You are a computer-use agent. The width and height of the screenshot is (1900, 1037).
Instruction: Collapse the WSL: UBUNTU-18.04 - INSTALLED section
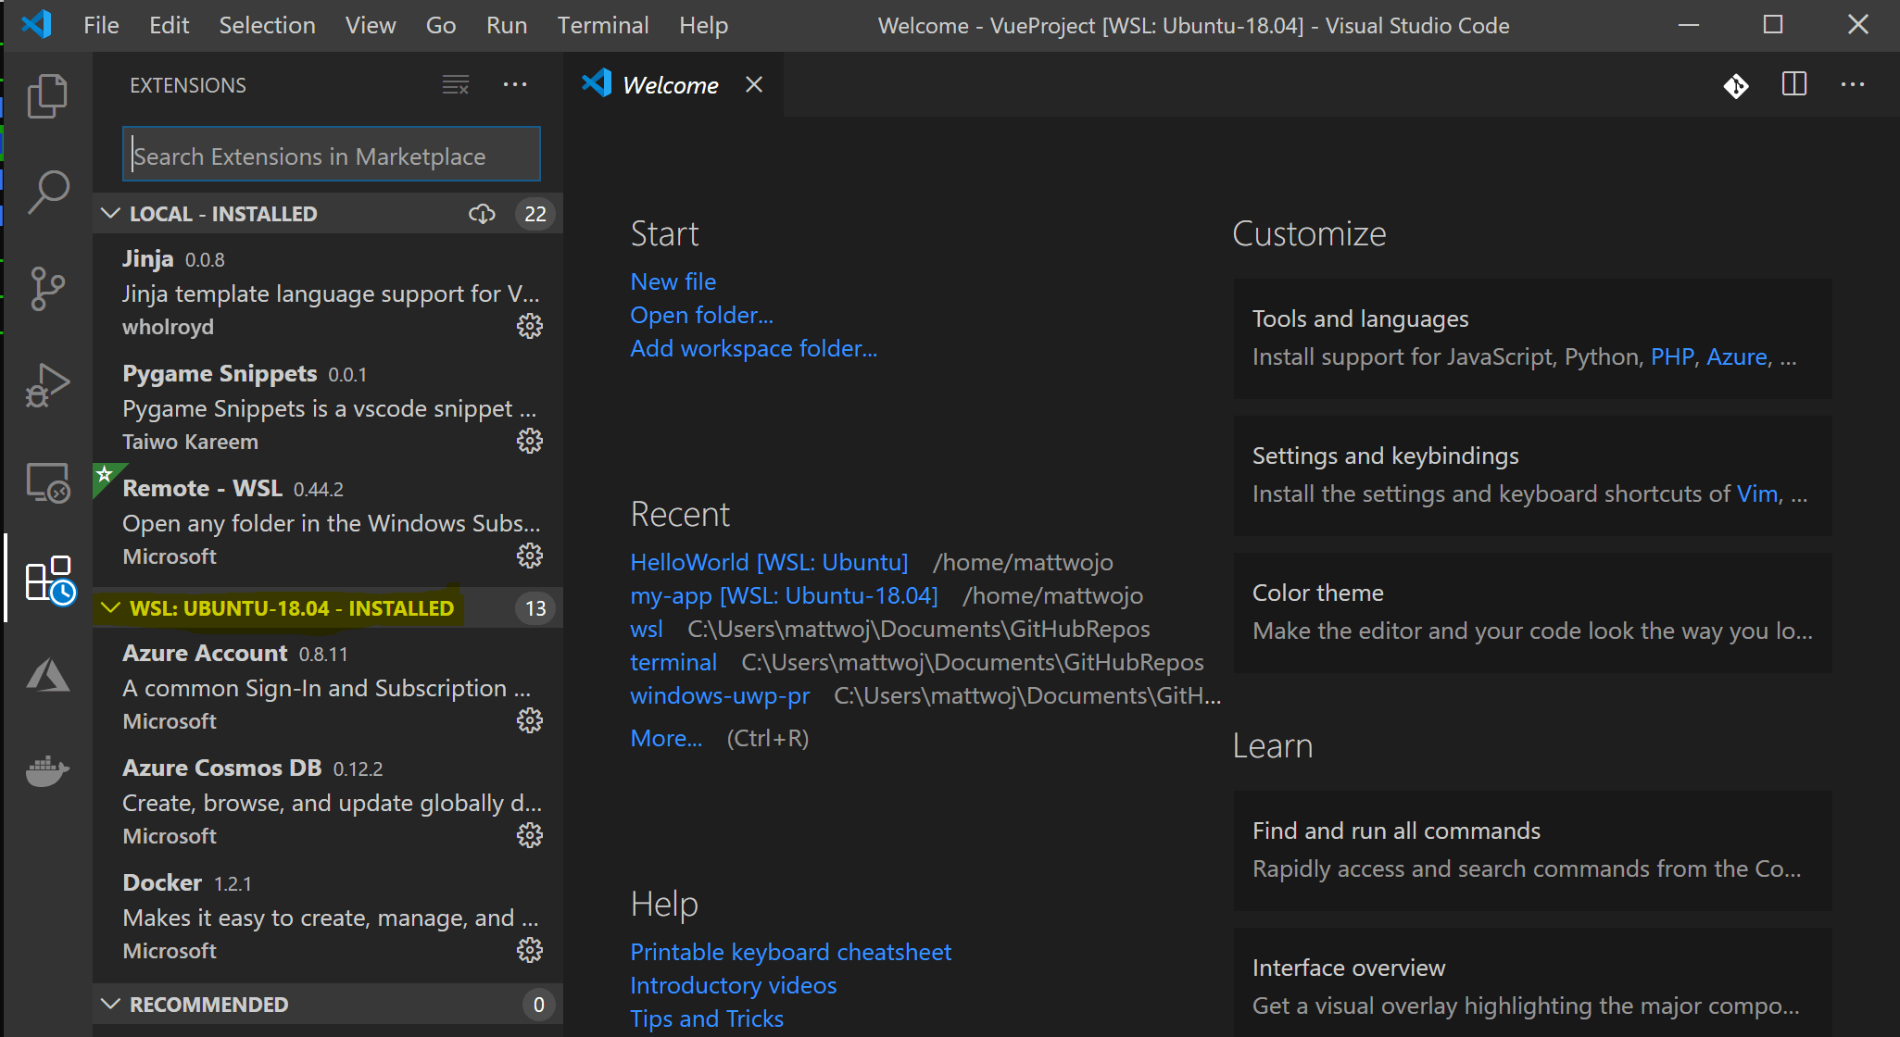coord(112,606)
